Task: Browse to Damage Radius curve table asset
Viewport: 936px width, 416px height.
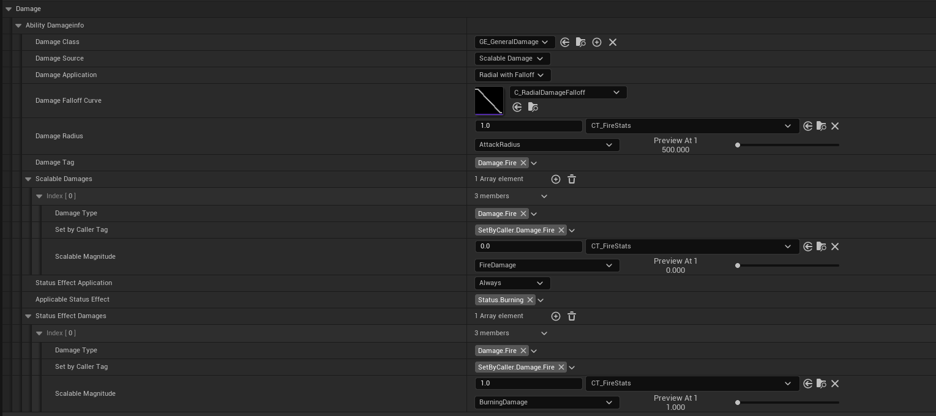Action: click(822, 126)
